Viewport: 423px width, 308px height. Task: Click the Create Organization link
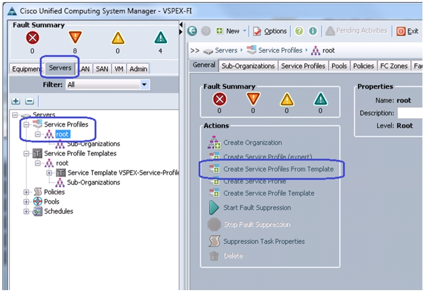point(253,142)
